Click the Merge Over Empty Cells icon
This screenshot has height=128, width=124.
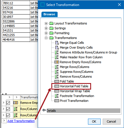pos(57,48)
